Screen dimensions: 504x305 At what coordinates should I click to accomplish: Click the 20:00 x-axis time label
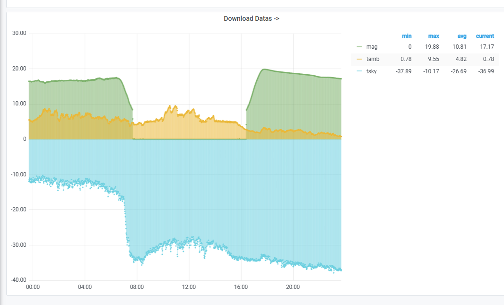(293, 287)
